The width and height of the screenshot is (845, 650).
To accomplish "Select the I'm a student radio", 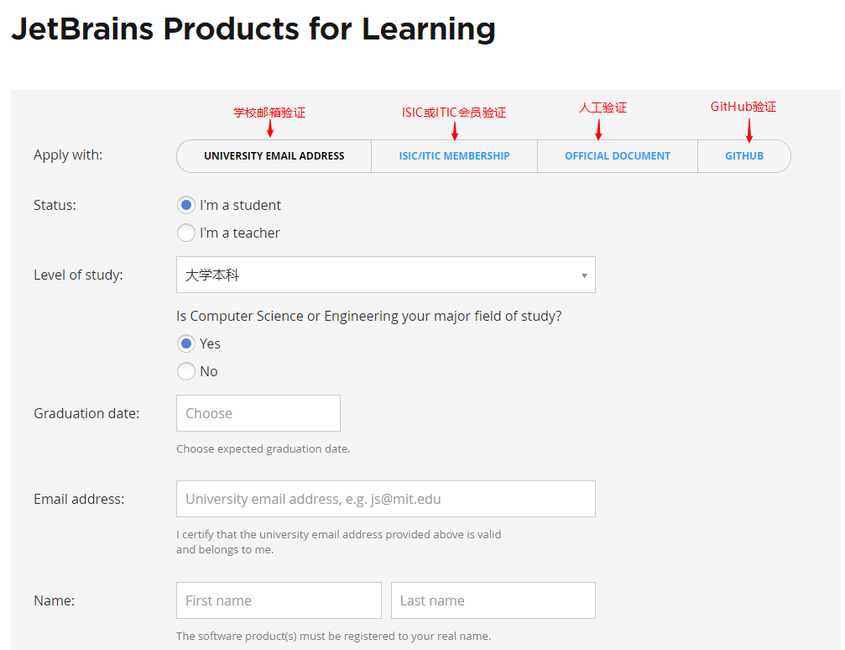I will (x=186, y=206).
